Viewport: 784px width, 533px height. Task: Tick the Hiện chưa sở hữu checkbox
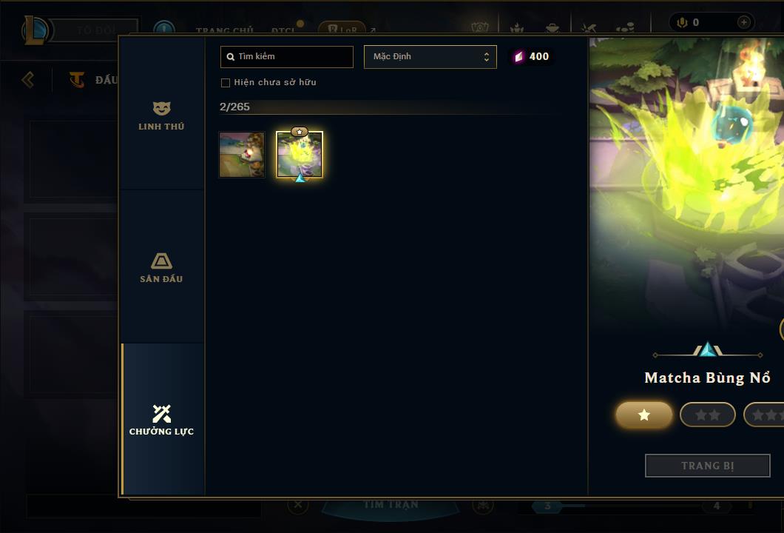[x=226, y=83]
